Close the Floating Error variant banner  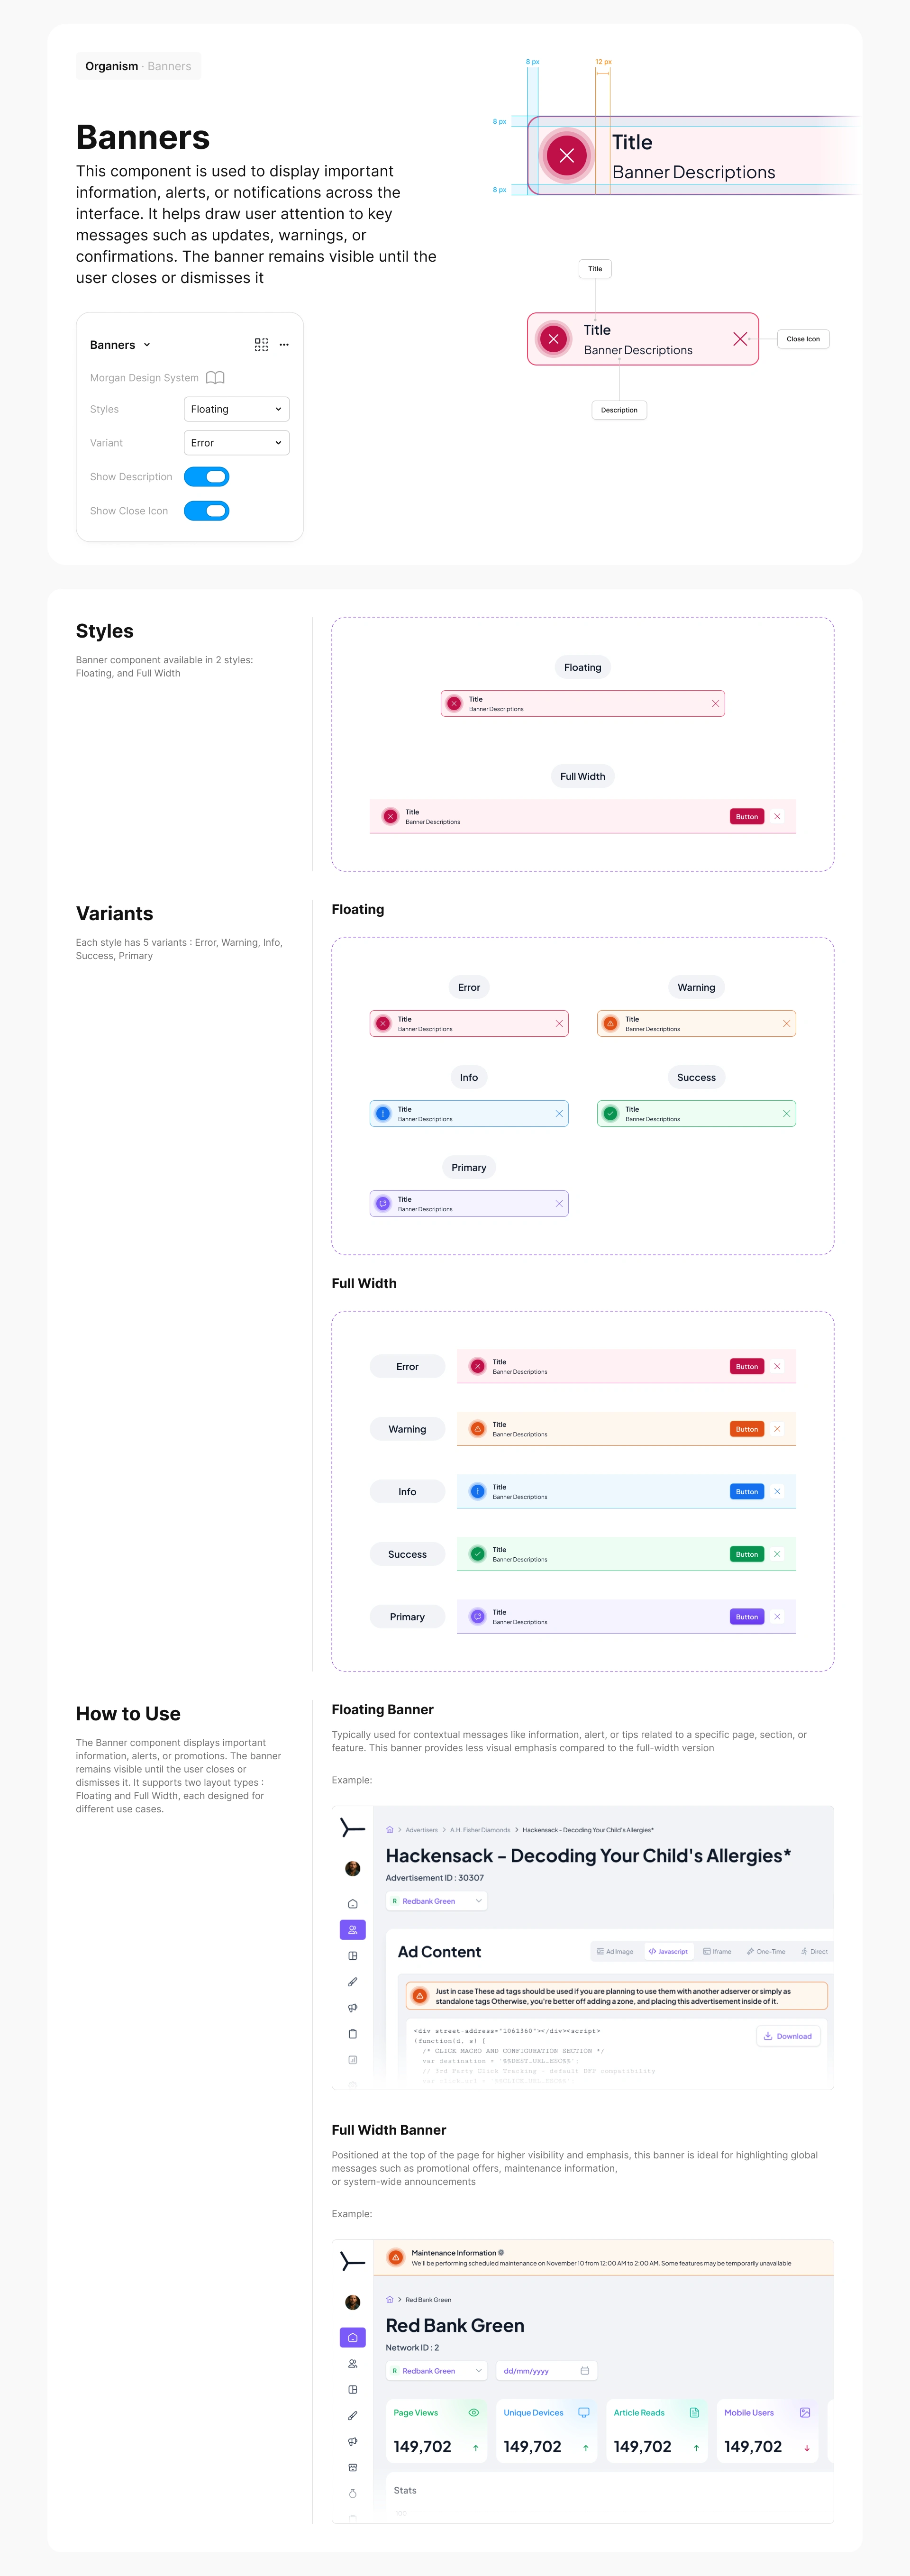point(559,1023)
